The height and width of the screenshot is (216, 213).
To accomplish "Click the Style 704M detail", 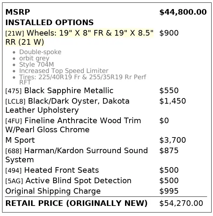I will [37, 65].
